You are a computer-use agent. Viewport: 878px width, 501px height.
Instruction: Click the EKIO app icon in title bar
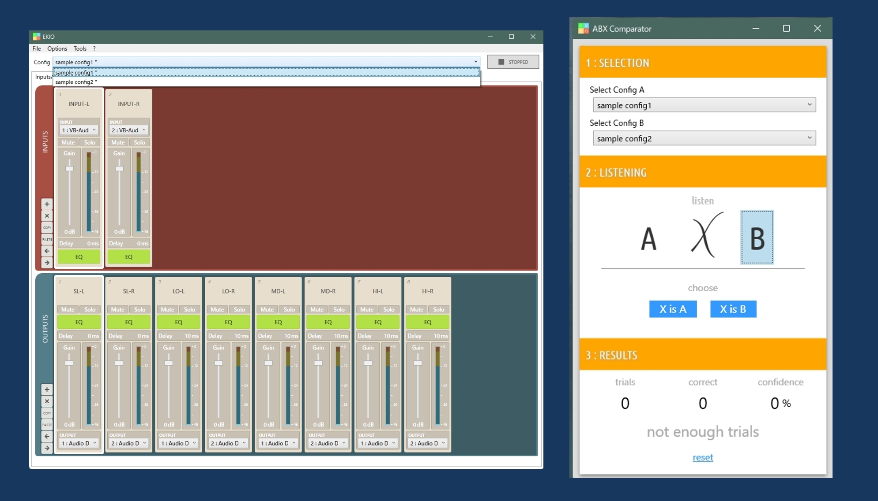[x=37, y=37]
